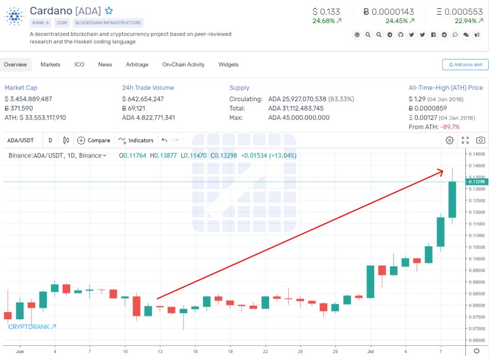Click the Compare symbol button

[94, 140]
